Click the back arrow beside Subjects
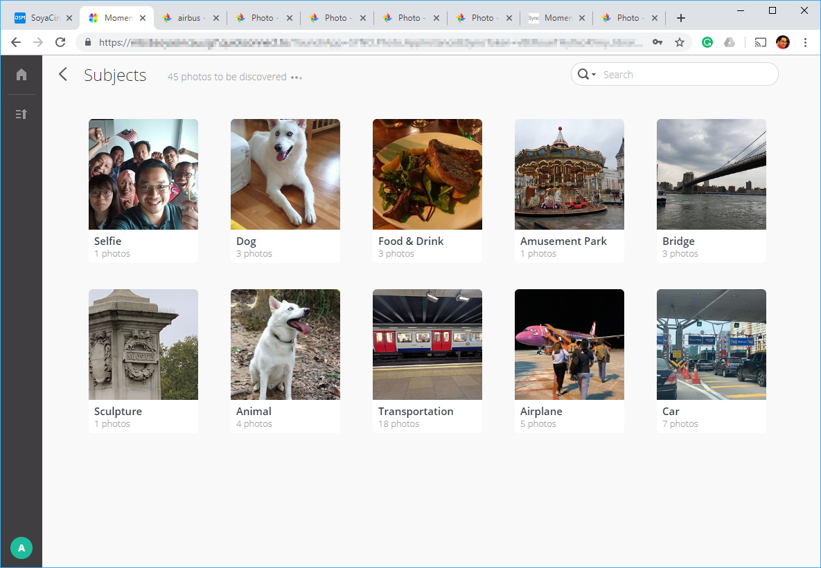This screenshot has width=821, height=568. pyautogui.click(x=63, y=75)
